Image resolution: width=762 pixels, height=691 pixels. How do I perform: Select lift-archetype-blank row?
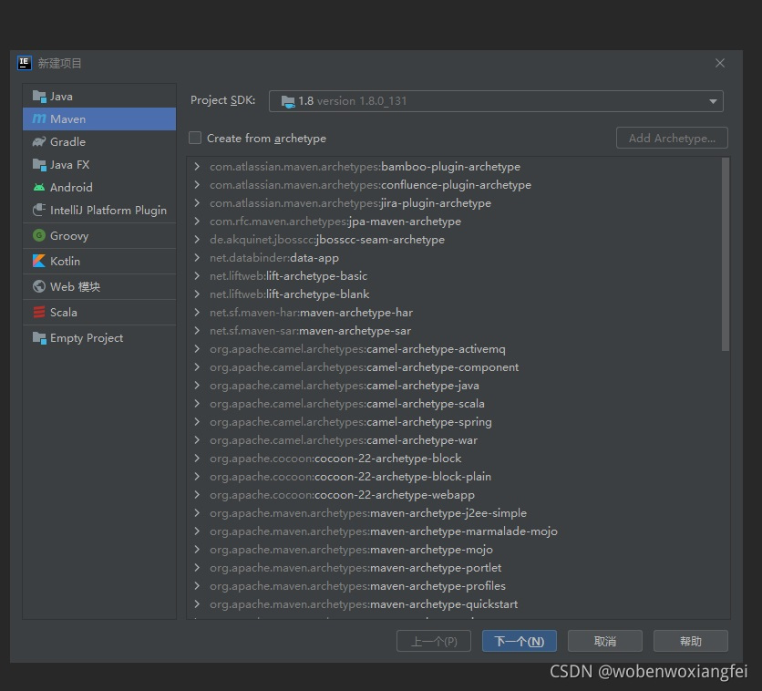[x=455, y=294]
